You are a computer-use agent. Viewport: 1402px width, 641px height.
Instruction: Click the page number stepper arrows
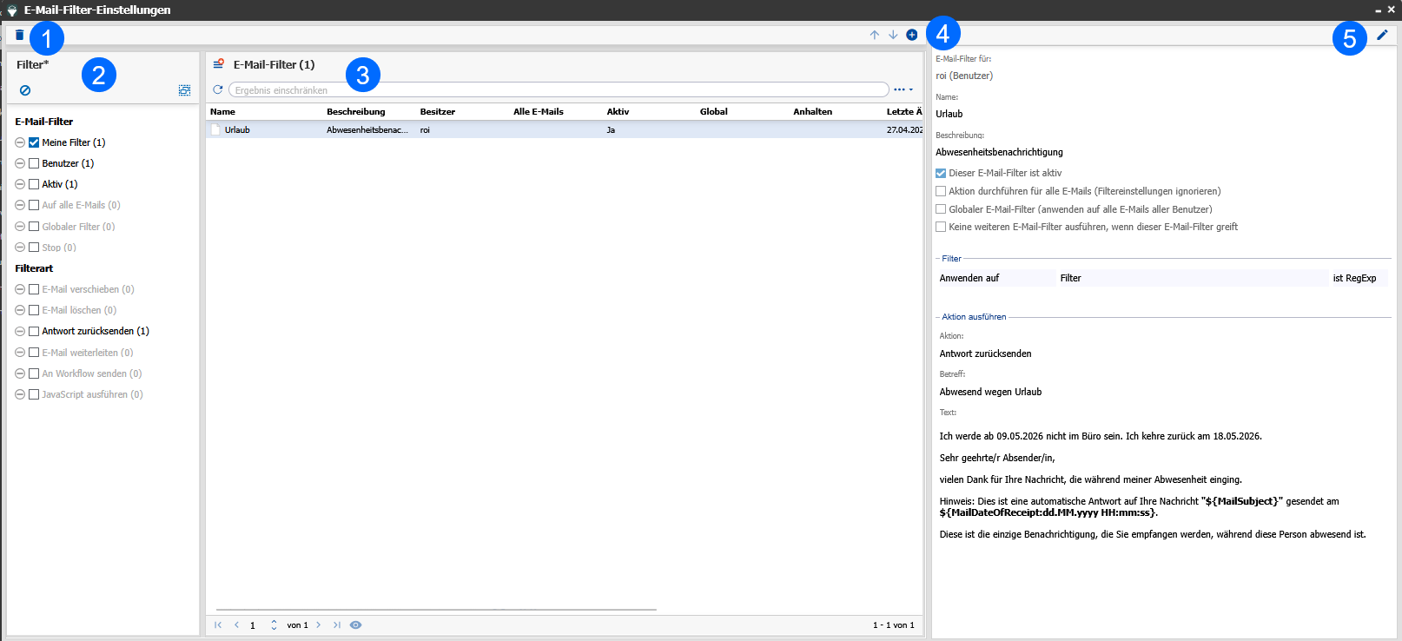[274, 624]
